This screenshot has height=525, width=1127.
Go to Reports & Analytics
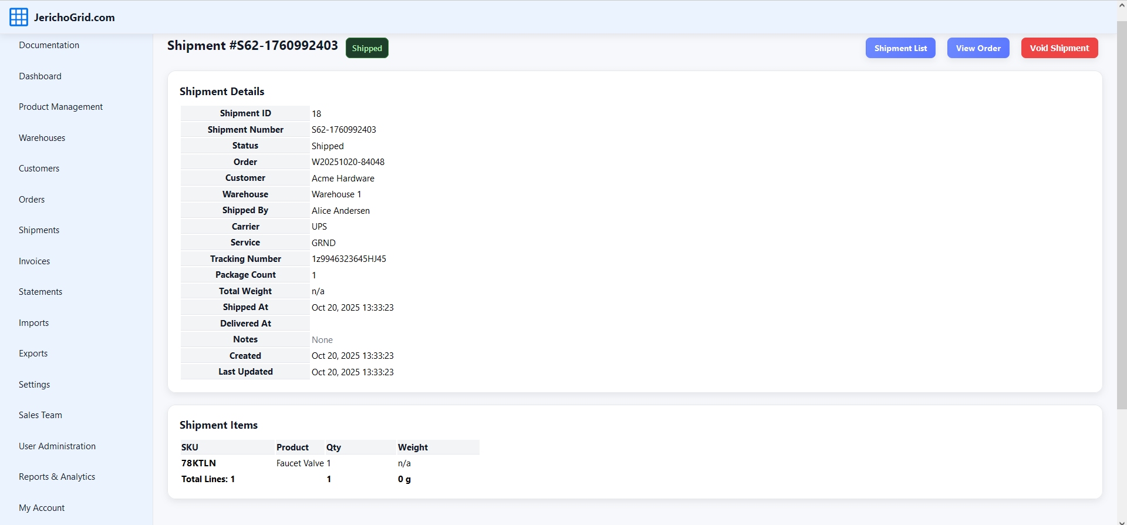pyautogui.click(x=57, y=477)
